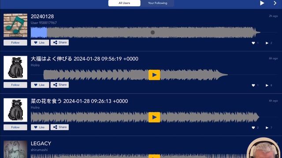The width and height of the screenshot is (282, 158).
Task: Click heart count icon for 大福はよく伸びる
Action: pos(253,86)
